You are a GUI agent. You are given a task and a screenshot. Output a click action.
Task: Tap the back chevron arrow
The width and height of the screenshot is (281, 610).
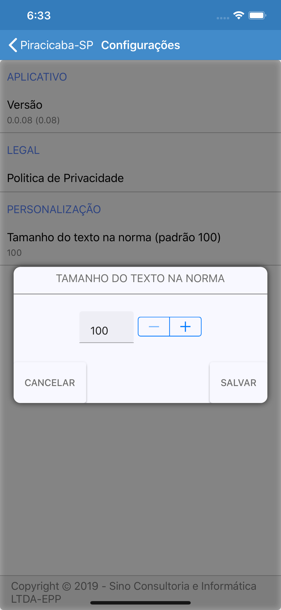pyautogui.click(x=13, y=45)
